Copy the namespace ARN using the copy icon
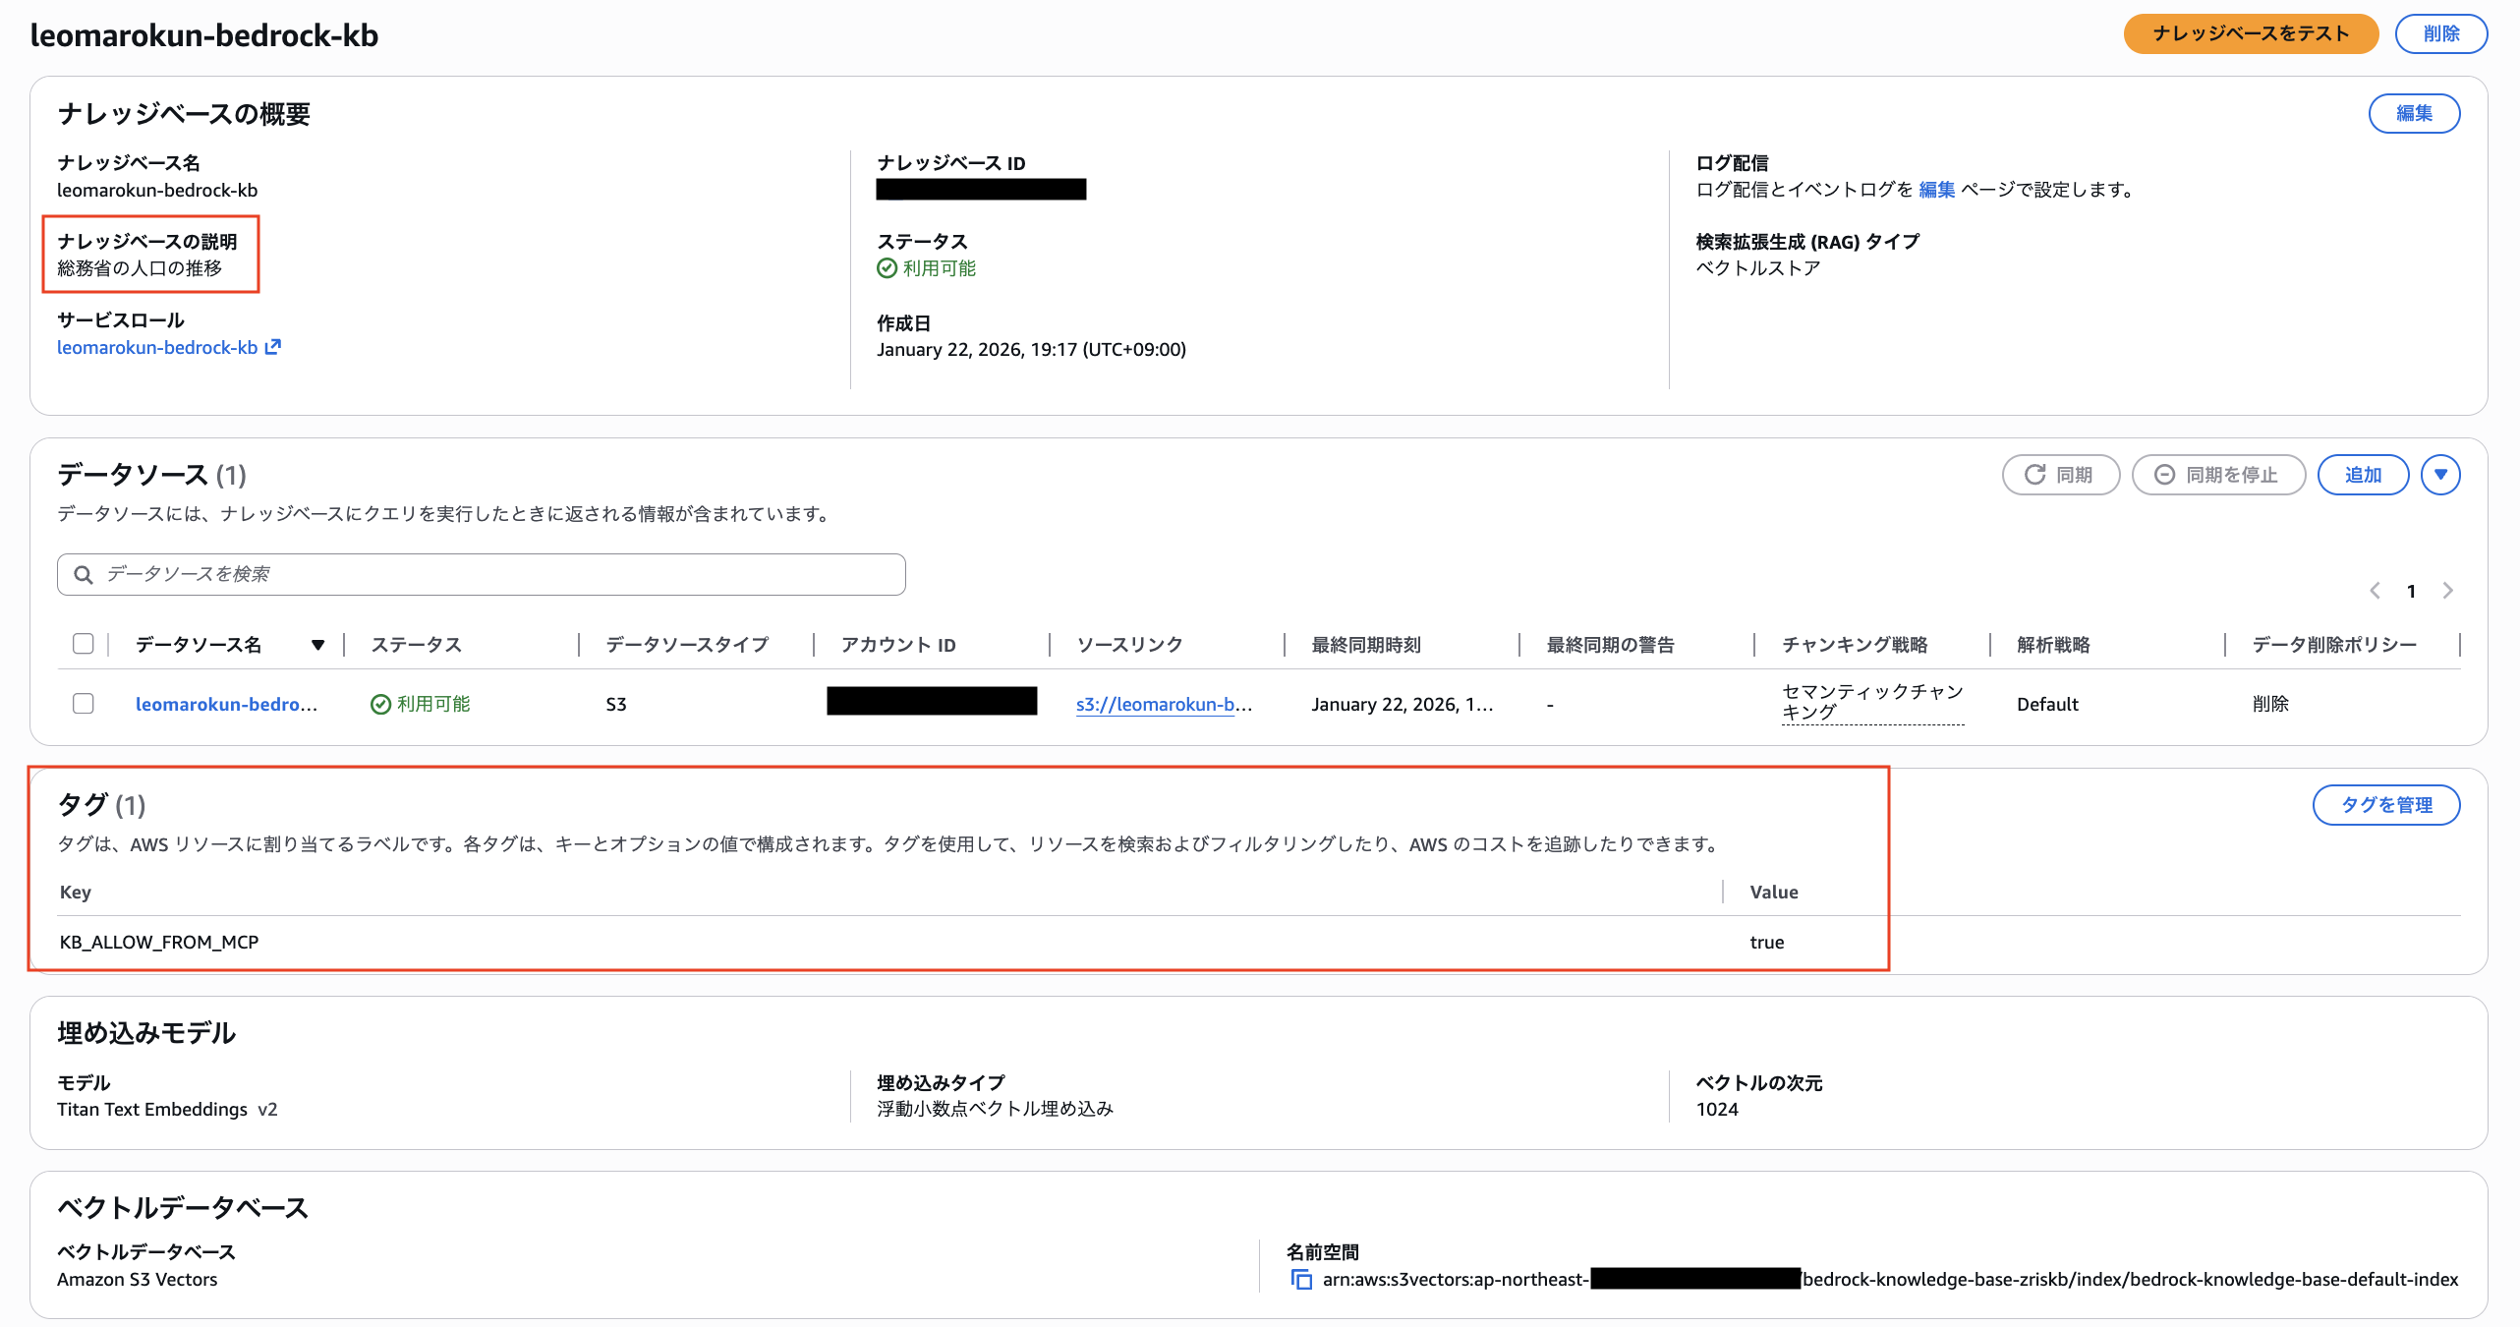Screen dimensions: 2520x1327 (1302, 1280)
